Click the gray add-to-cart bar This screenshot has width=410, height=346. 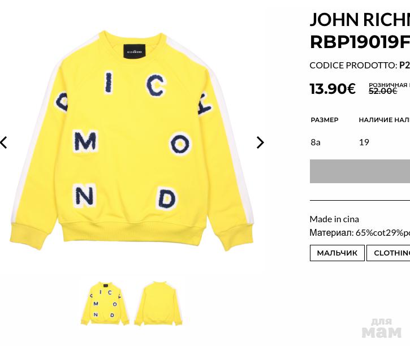click(x=360, y=171)
